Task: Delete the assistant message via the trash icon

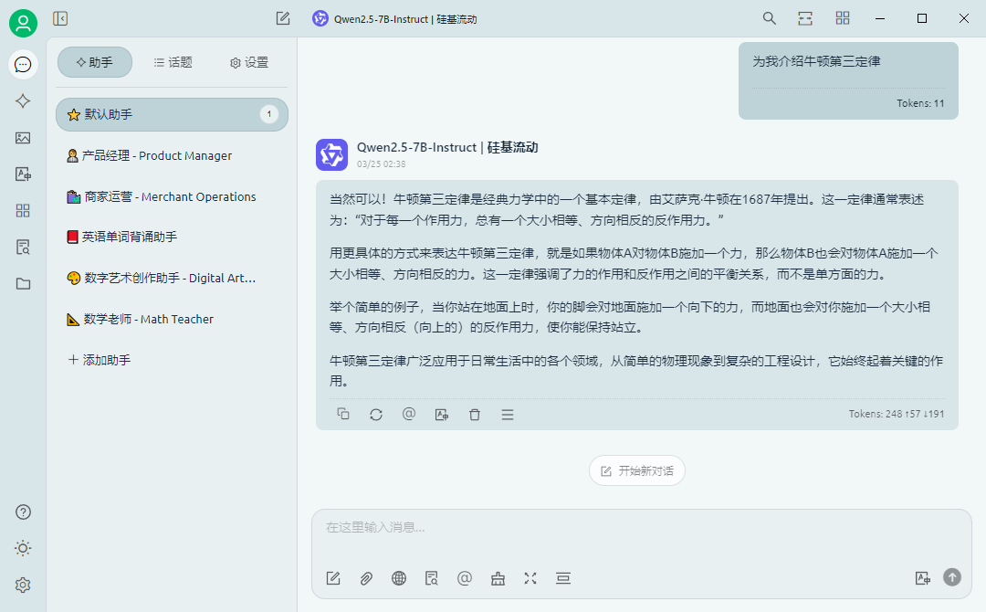Action: [474, 414]
